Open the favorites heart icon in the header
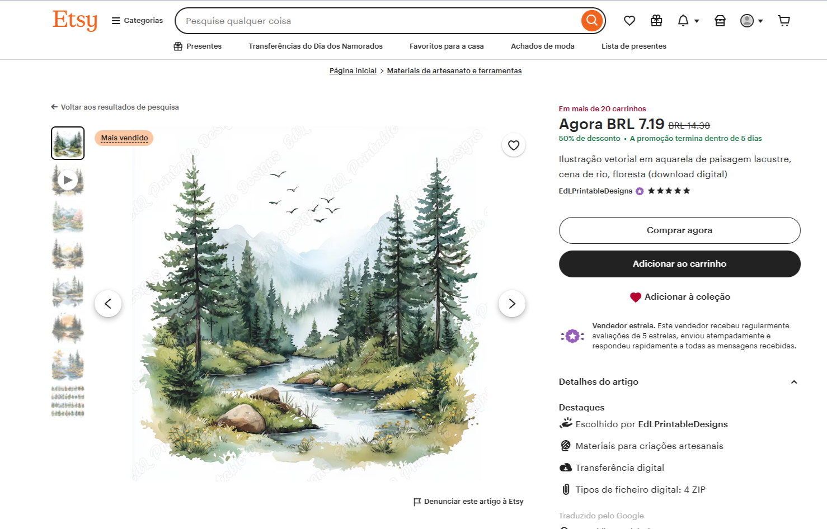The height and width of the screenshot is (529, 827). point(629,20)
